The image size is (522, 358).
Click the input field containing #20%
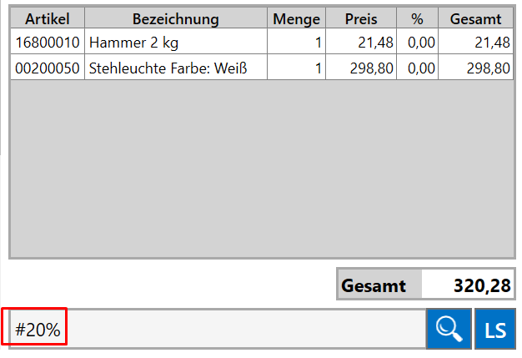tap(218, 329)
